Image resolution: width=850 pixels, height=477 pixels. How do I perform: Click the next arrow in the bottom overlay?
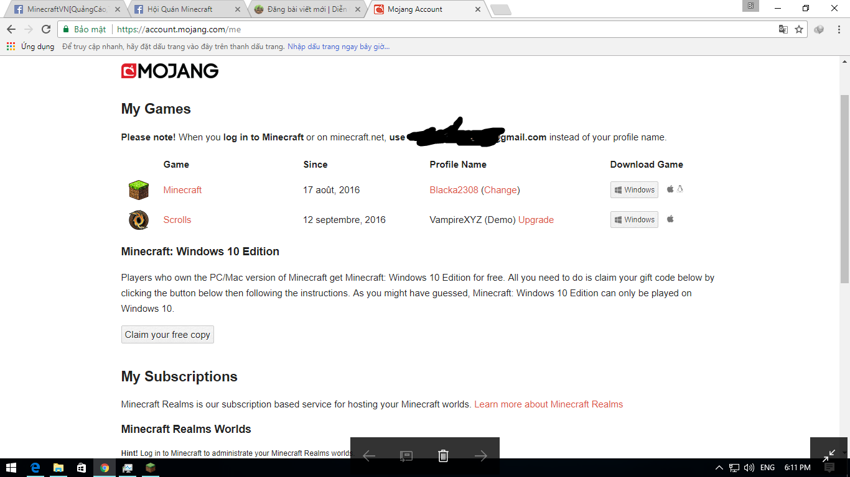pyautogui.click(x=480, y=456)
